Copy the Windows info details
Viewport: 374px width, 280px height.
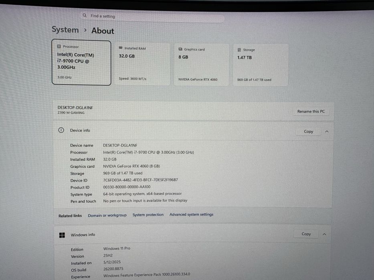tap(306, 234)
